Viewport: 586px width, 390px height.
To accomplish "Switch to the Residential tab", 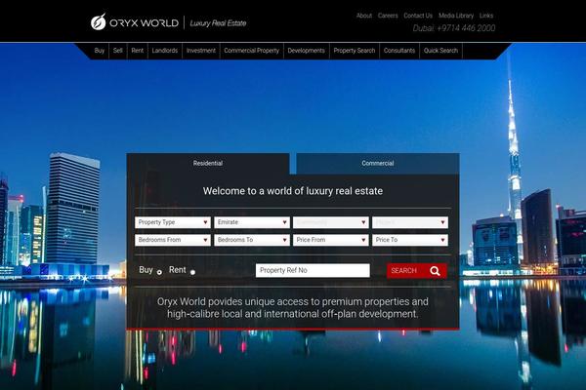I will click(x=208, y=163).
